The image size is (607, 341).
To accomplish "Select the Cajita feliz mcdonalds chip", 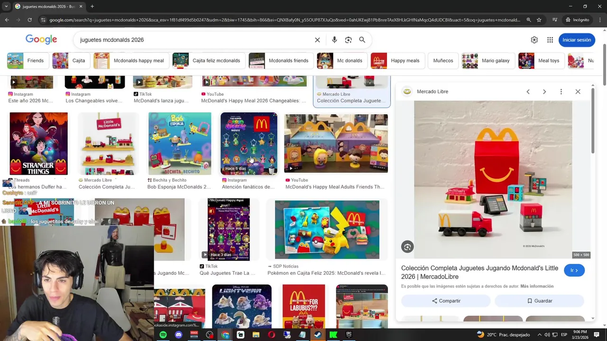I will click(x=208, y=61).
